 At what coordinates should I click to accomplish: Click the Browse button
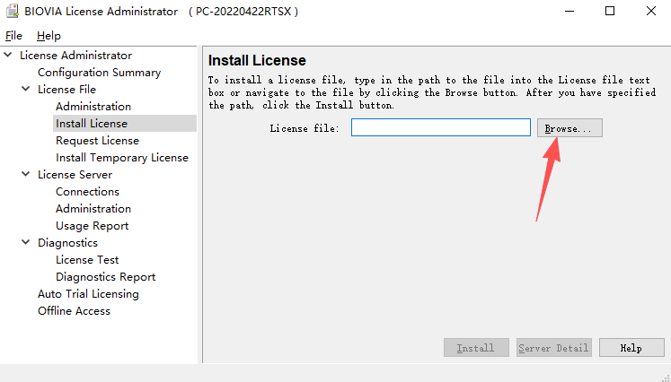tap(569, 128)
